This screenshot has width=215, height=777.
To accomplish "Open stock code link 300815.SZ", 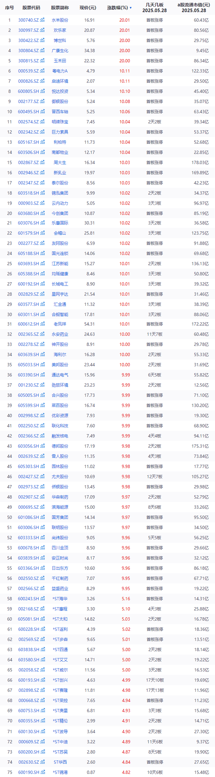I will tap(28, 61).
